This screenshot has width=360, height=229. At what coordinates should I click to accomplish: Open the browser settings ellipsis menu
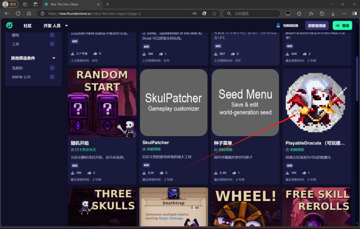coord(344,13)
